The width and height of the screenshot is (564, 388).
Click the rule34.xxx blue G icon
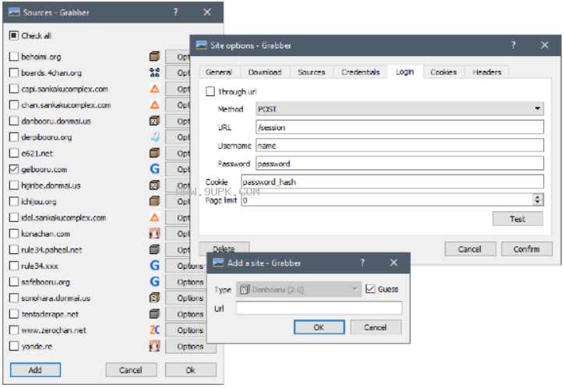tap(154, 266)
